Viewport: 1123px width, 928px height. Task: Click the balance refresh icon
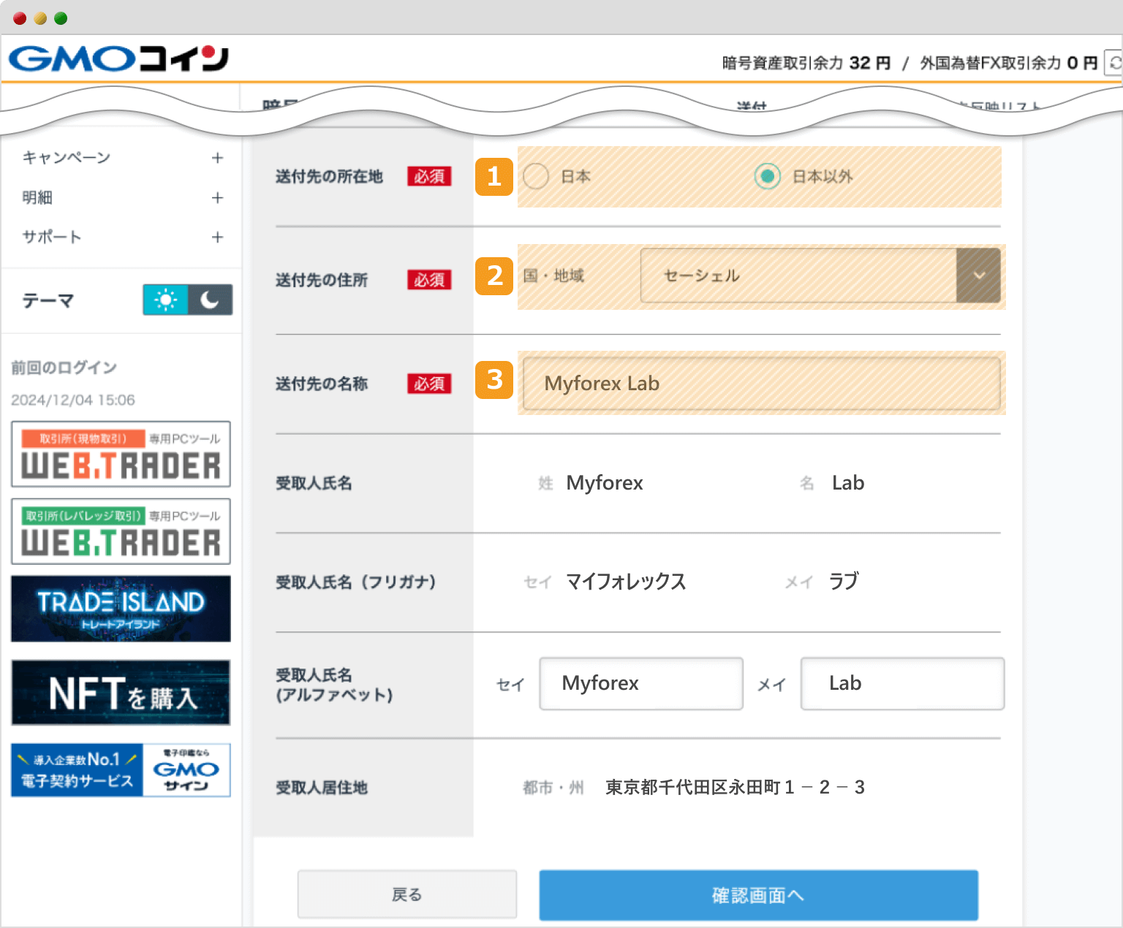1114,63
